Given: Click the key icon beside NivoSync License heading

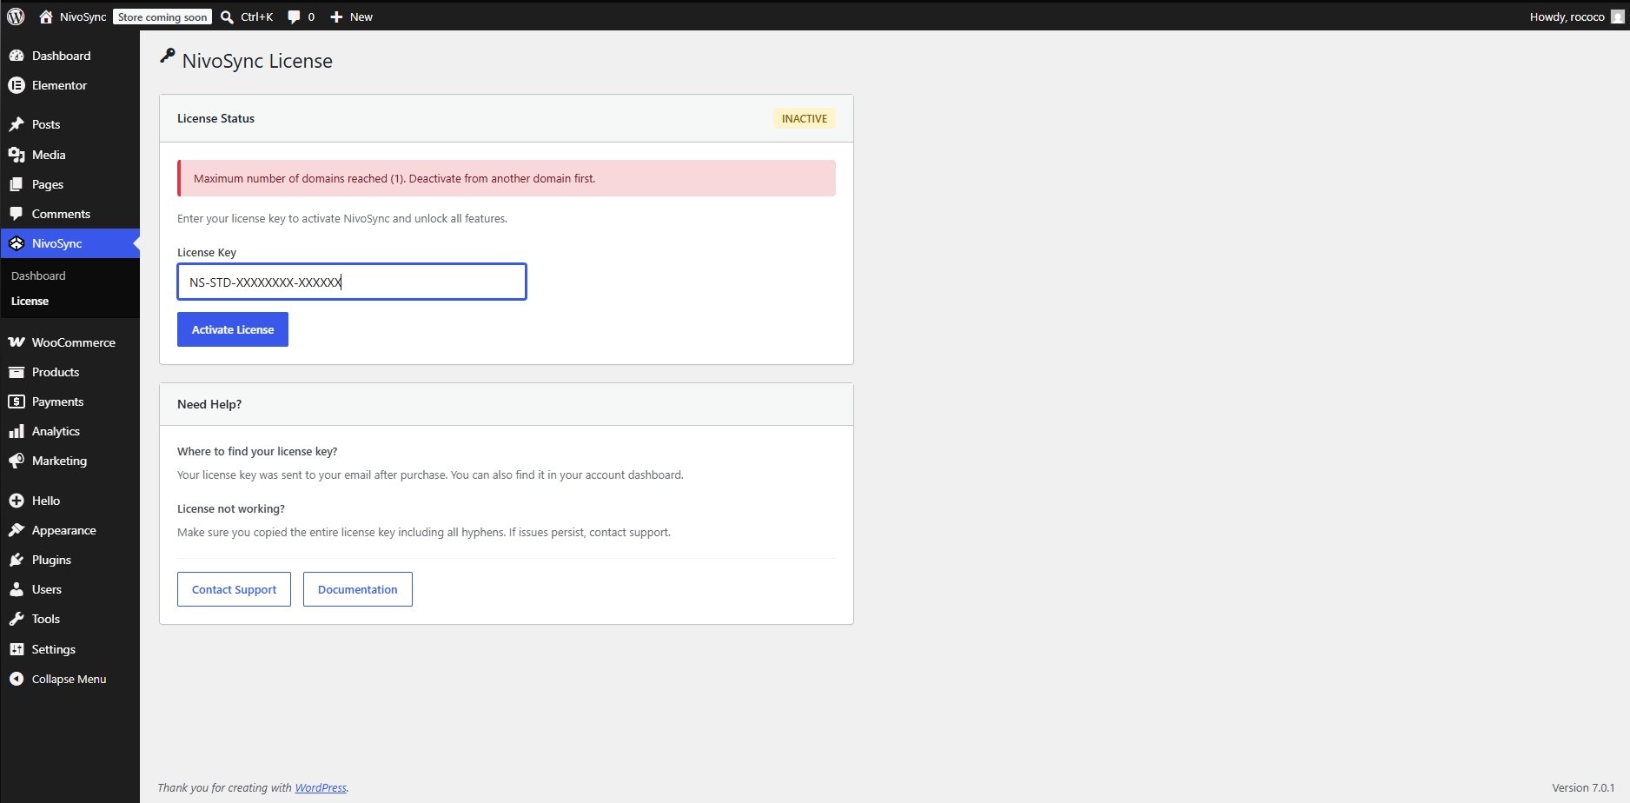Looking at the screenshot, I should tap(168, 56).
